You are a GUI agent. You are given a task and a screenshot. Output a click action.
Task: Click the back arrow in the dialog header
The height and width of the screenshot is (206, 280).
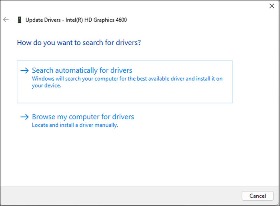click(x=6, y=20)
